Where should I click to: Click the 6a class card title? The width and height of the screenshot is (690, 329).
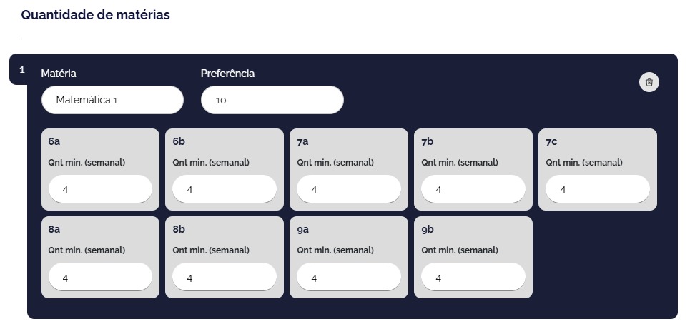pyautogui.click(x=54, y=141)
